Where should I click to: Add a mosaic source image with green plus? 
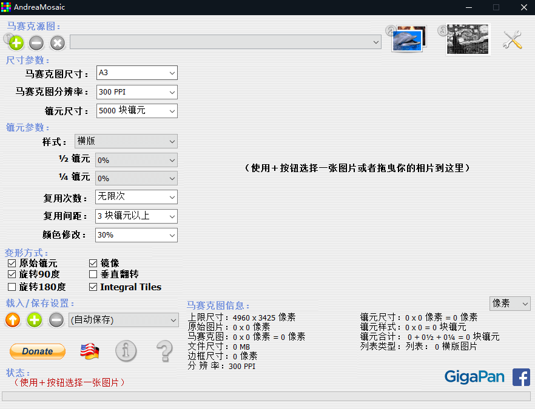point(16,43)
